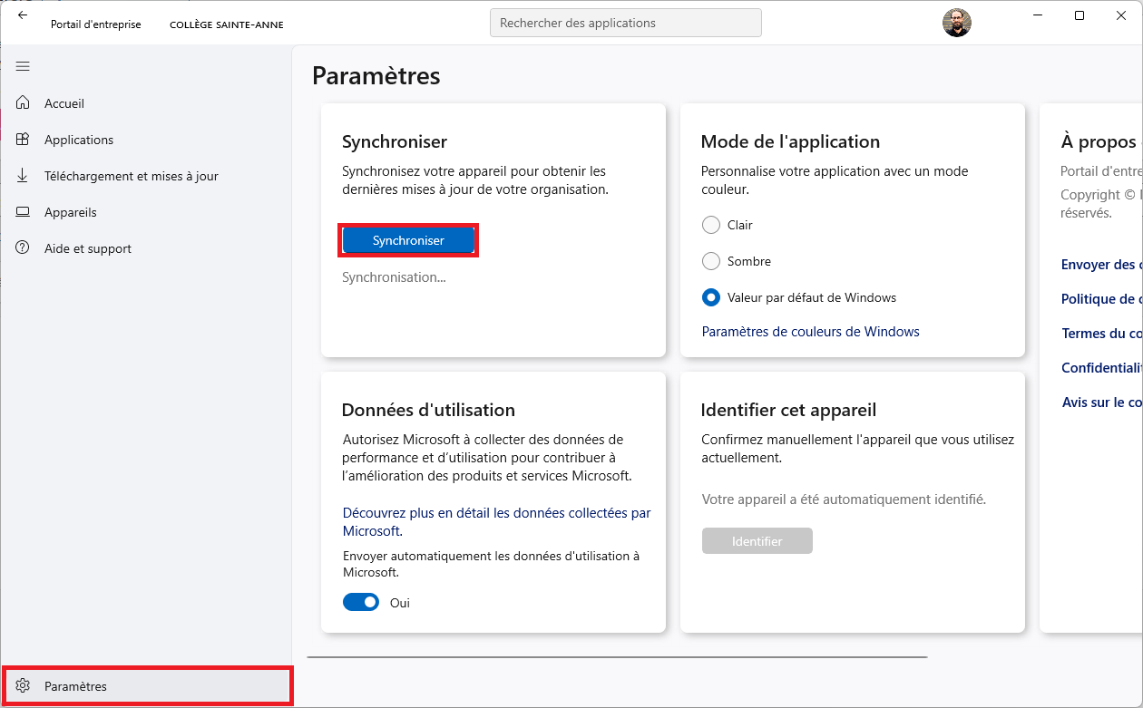
Task: Click the download arrow icon in sidebar
Action: coord(24,176)
